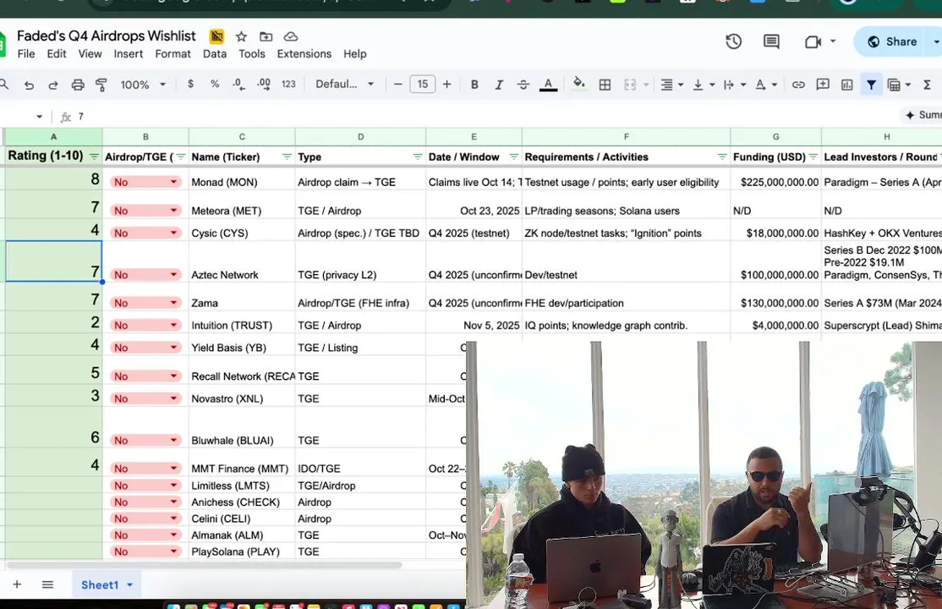The width and height of the screenshot is (942, 609).
Task: Toggle bold formatting
Action: [x=474, y=85]
